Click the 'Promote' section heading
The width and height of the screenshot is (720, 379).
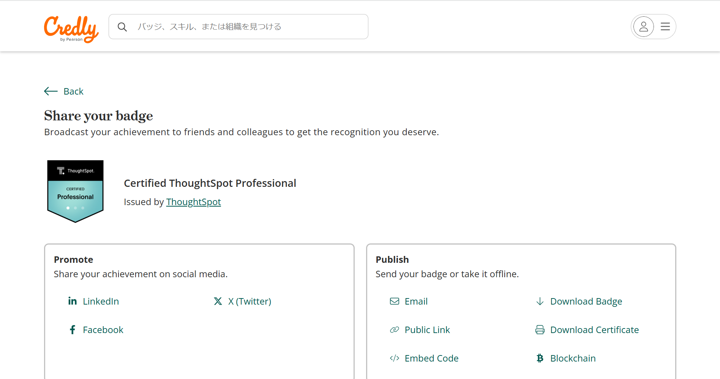74,260
